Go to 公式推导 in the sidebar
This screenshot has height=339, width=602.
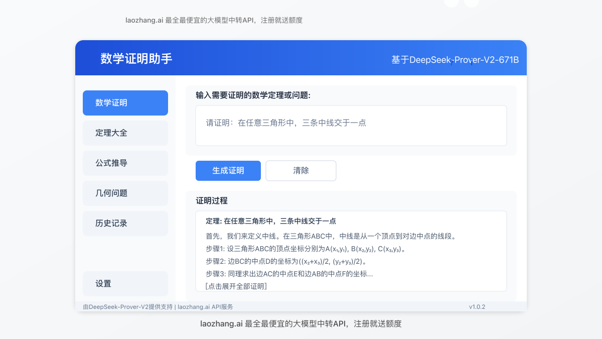pos(125,163)
